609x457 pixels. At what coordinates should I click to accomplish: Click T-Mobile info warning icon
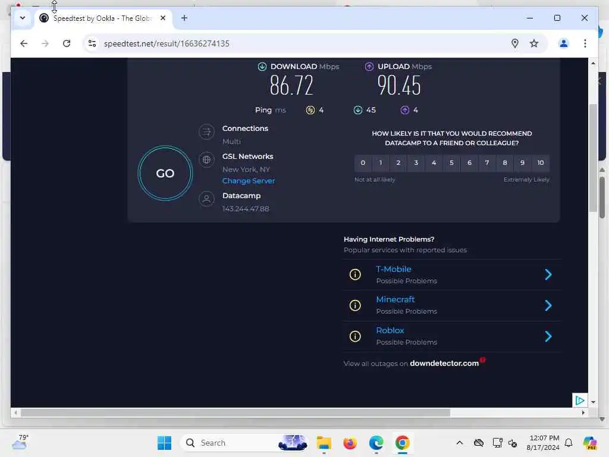pos(355,275)
